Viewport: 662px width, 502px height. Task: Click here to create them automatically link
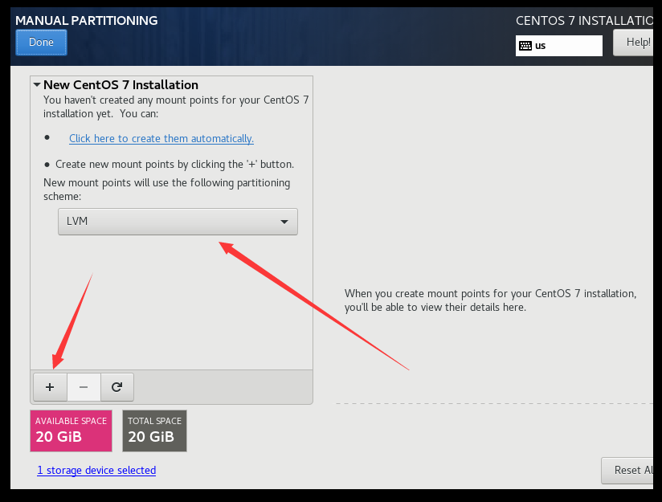161,138
